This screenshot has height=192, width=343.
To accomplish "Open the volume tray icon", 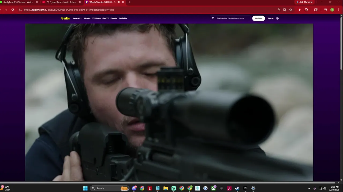I will (325, 188).
